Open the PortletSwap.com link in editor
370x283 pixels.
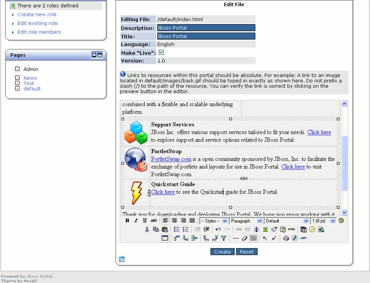tap(171, 159)
